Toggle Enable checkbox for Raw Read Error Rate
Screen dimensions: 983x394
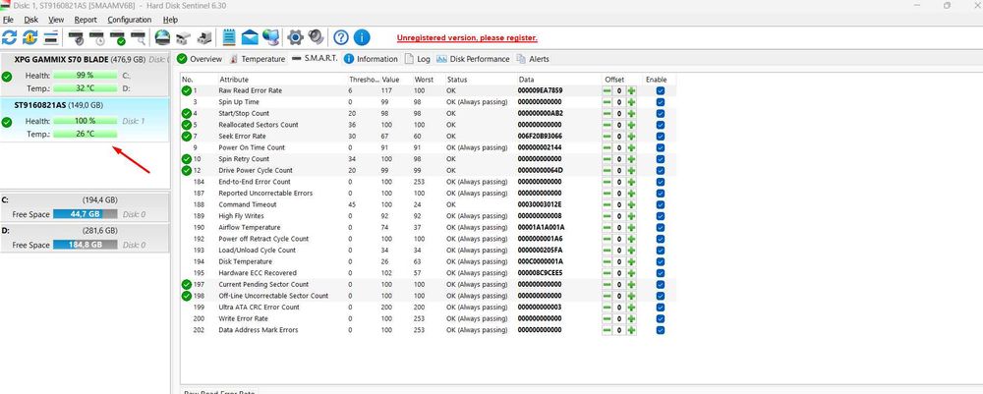click(661, 90)
